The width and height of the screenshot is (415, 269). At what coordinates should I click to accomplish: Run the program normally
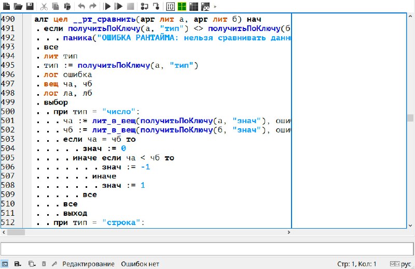(107, 6)
